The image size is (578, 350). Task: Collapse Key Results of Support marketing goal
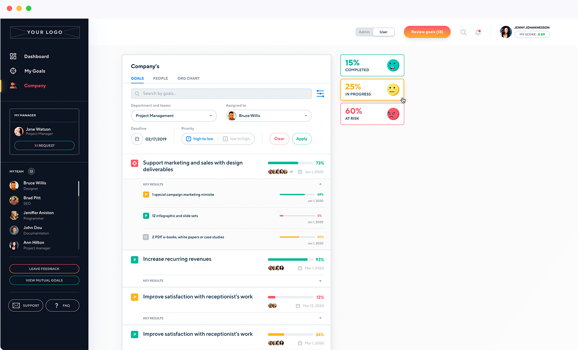320,184
